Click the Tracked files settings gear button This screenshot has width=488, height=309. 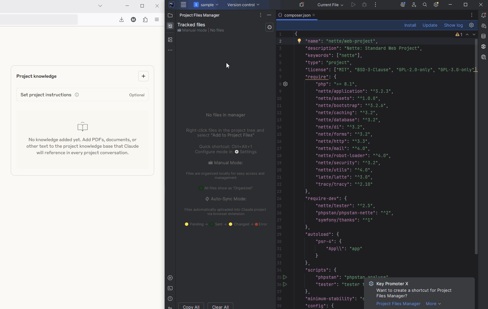[x=269, y=27]
